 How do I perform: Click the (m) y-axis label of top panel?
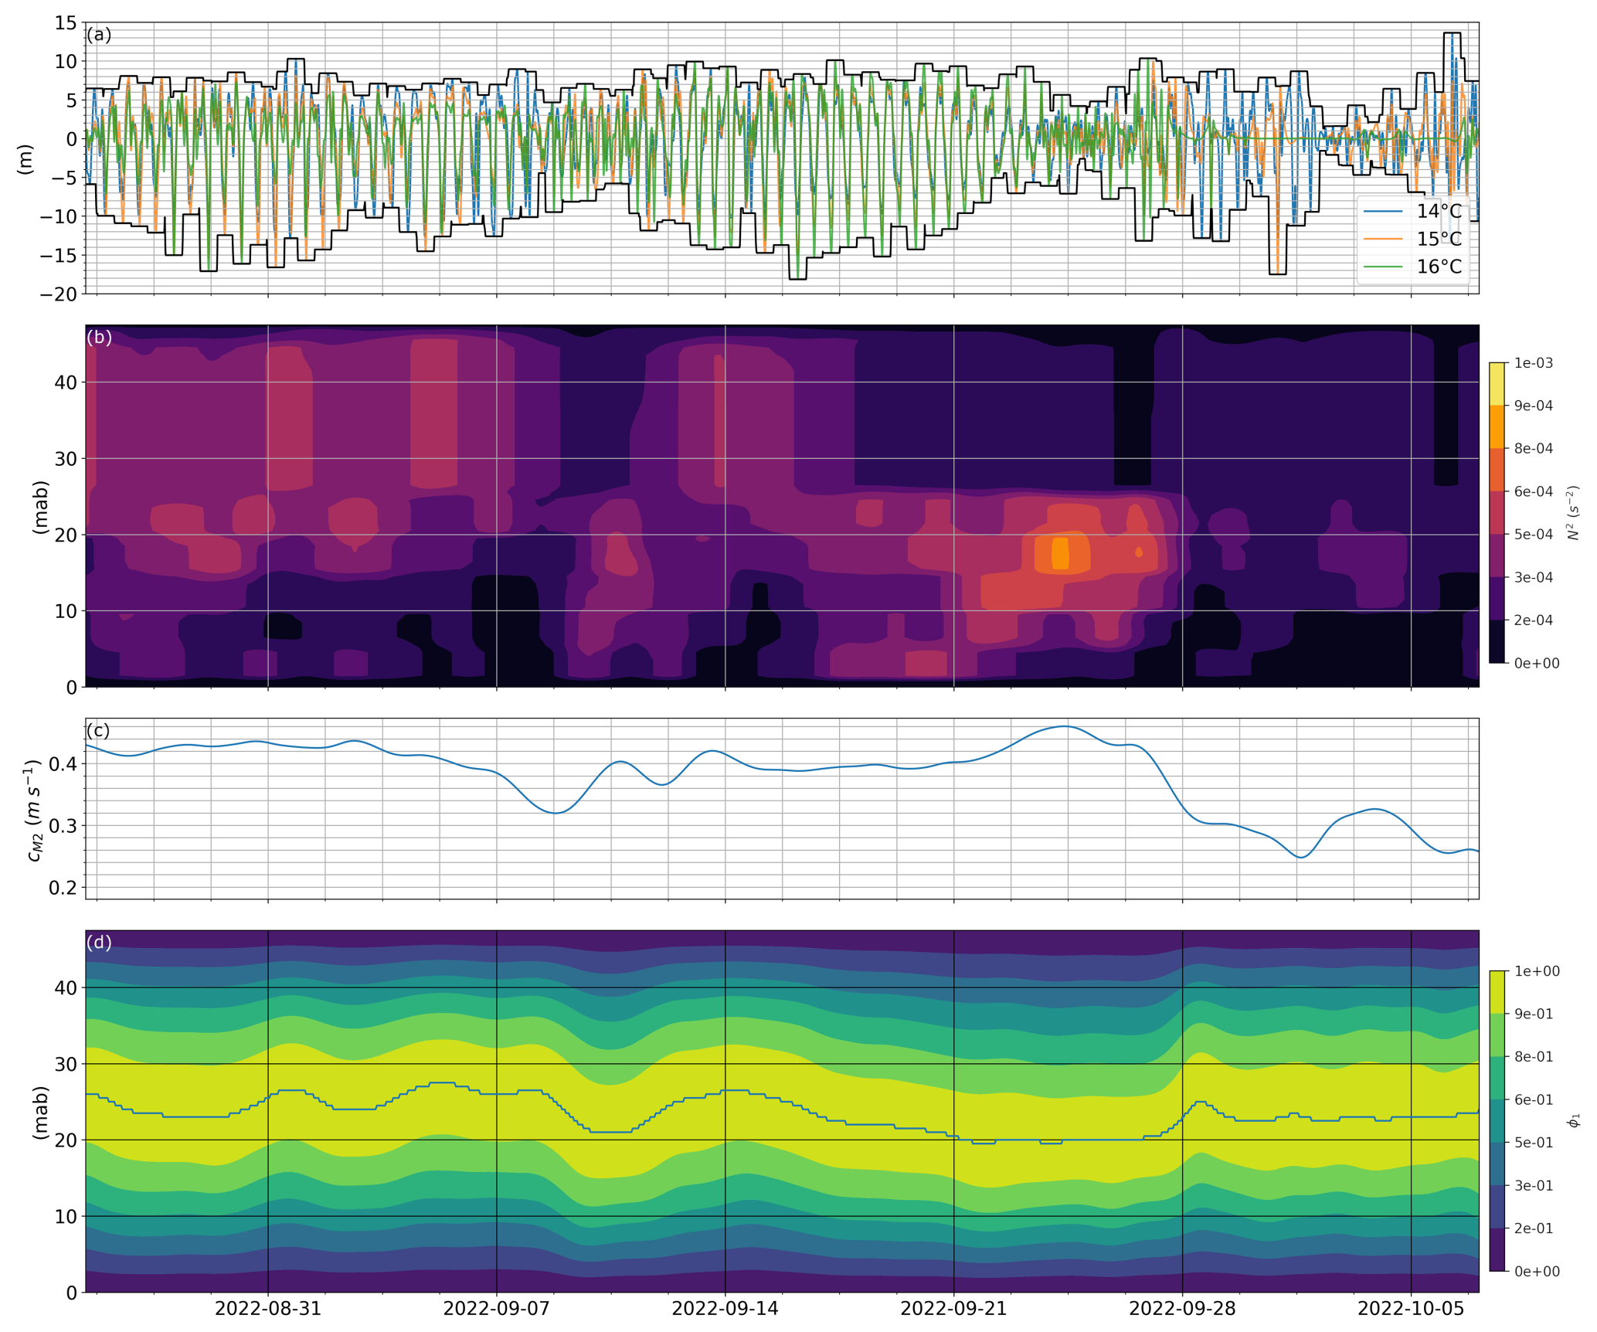(x=26, y=159)
